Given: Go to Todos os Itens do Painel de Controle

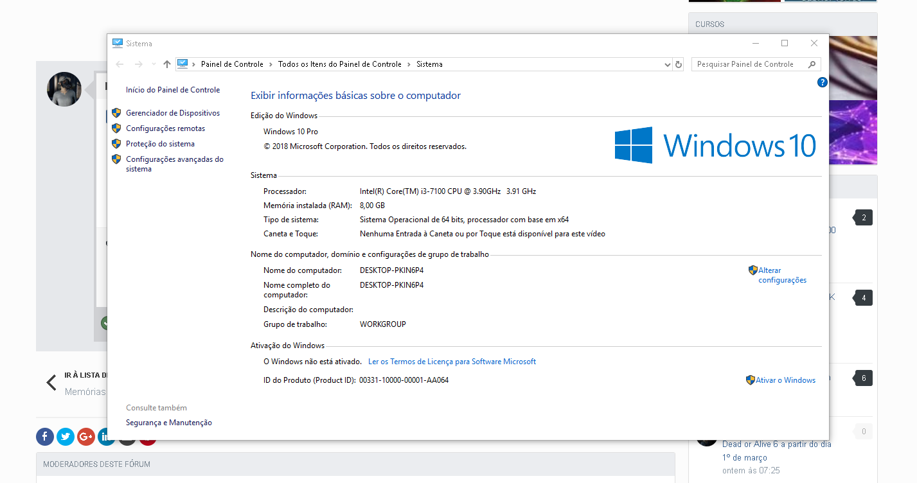Looking at the screenshot, I should point(340,64).
